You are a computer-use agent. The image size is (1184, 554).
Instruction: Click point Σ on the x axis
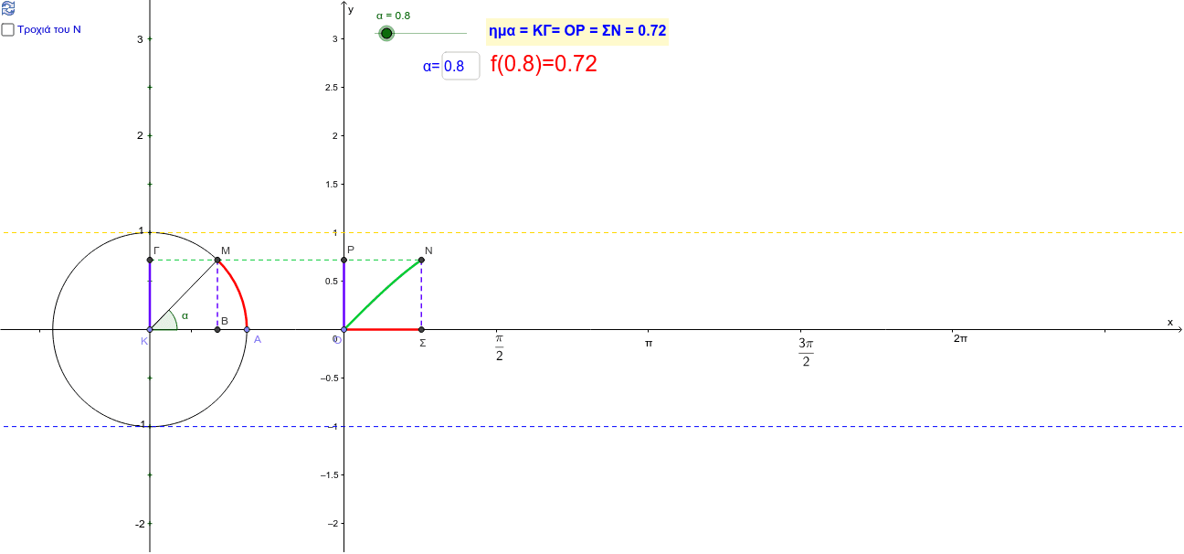click(x=421, y=329)
